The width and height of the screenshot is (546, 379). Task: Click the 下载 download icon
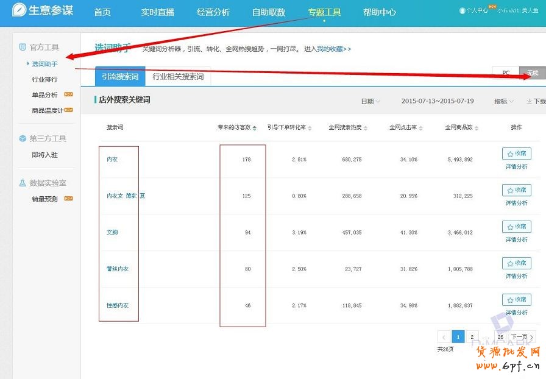pyautogui.click(x=529, y=101)
